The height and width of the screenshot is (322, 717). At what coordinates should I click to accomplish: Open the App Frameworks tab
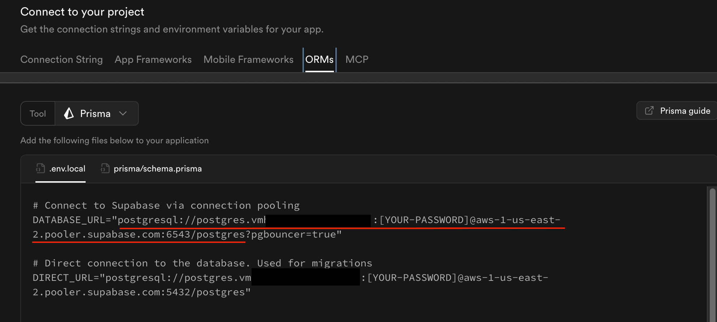(153, 59)
